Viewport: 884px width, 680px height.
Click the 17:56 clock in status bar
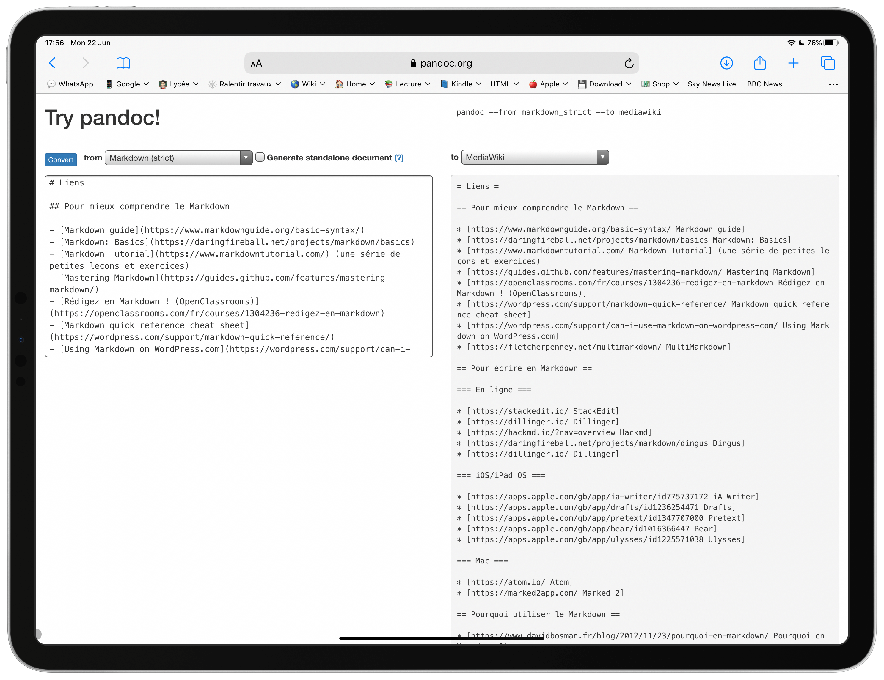(x=54, y=43)
